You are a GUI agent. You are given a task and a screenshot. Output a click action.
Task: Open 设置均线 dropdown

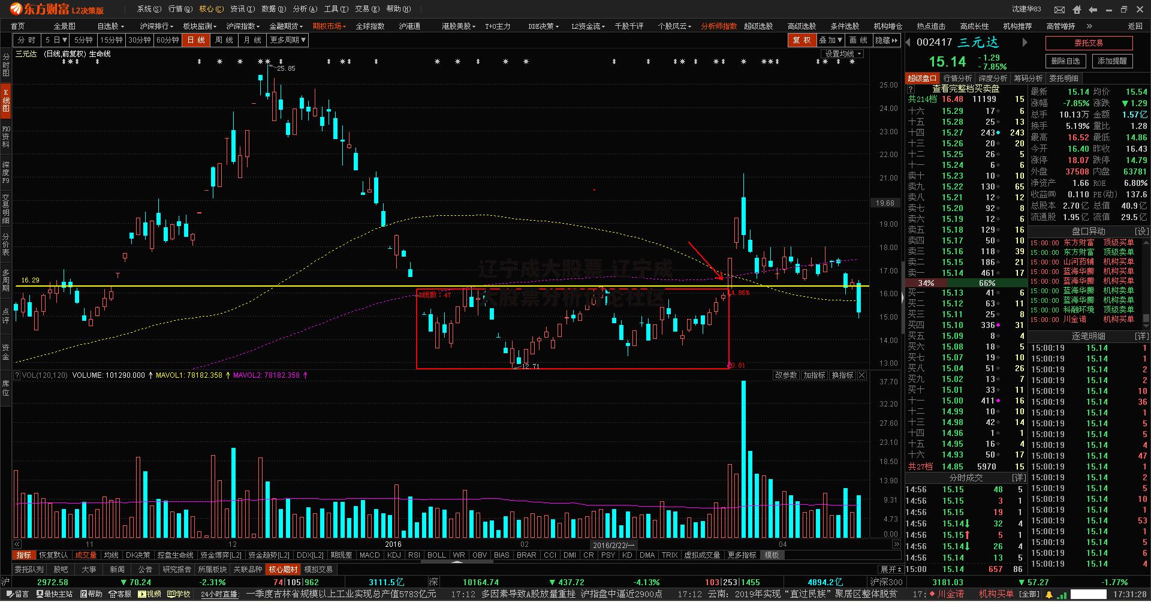coord(842,54)
